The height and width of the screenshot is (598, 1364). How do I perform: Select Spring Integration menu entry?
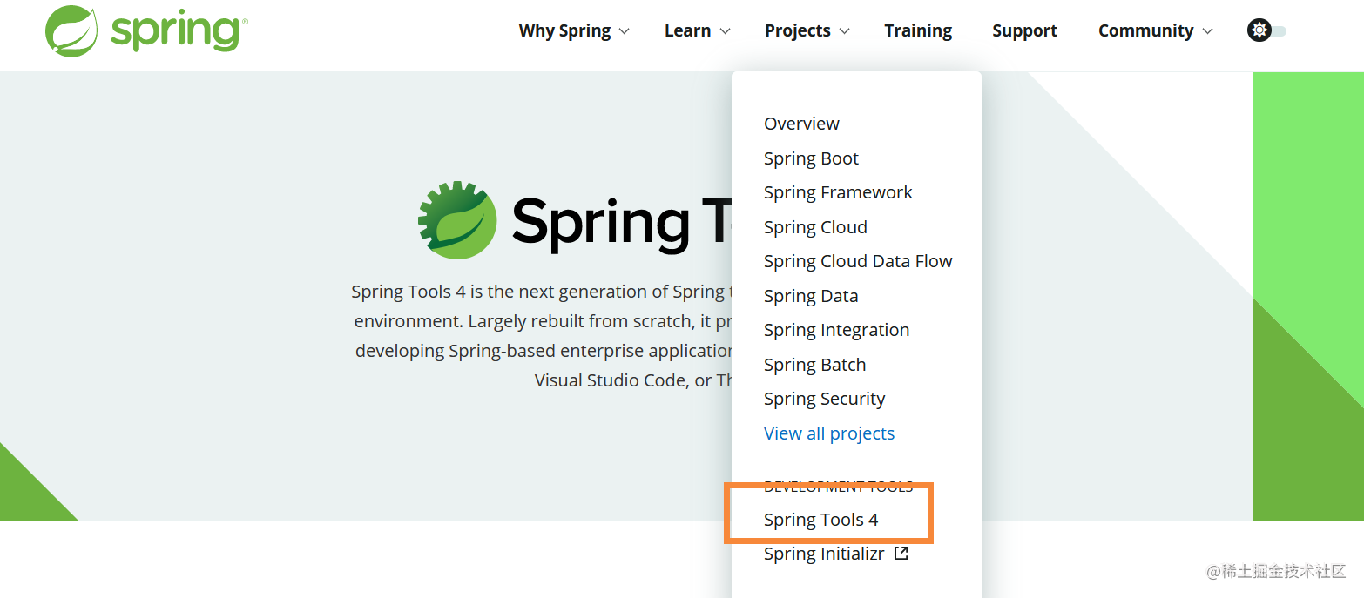(x=836, y=330)
